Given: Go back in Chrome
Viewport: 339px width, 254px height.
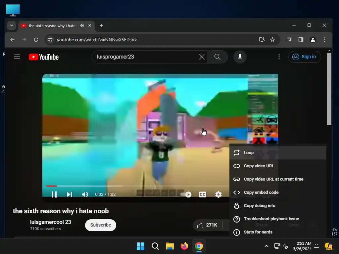Looking at the screenshot, I should (12, 40).
